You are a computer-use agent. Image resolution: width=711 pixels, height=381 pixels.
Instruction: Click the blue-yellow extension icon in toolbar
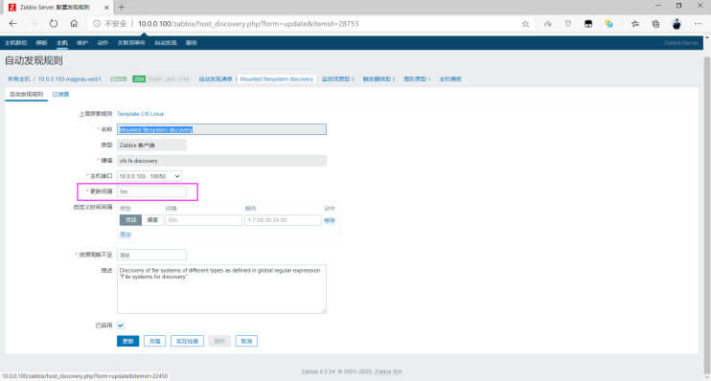click(x=609, y=24)
